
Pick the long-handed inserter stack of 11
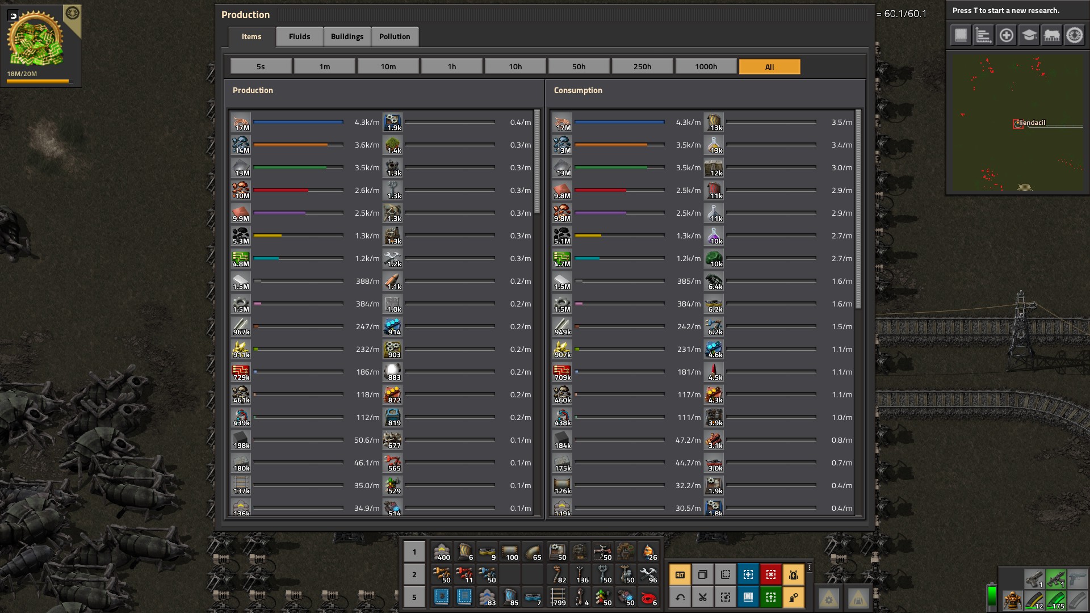(x=464, y=574)
